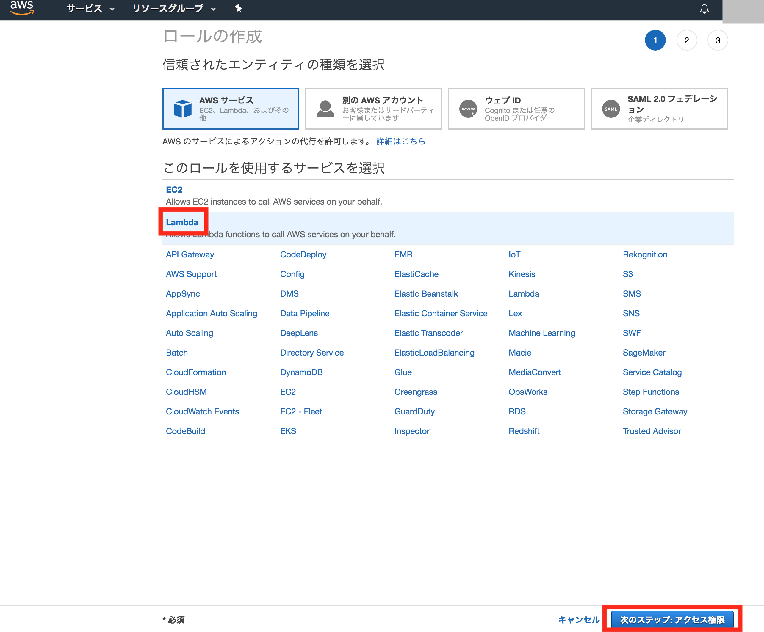Select AWS Support service
Viewport: 764px width, 632px height.
point(191,274)
